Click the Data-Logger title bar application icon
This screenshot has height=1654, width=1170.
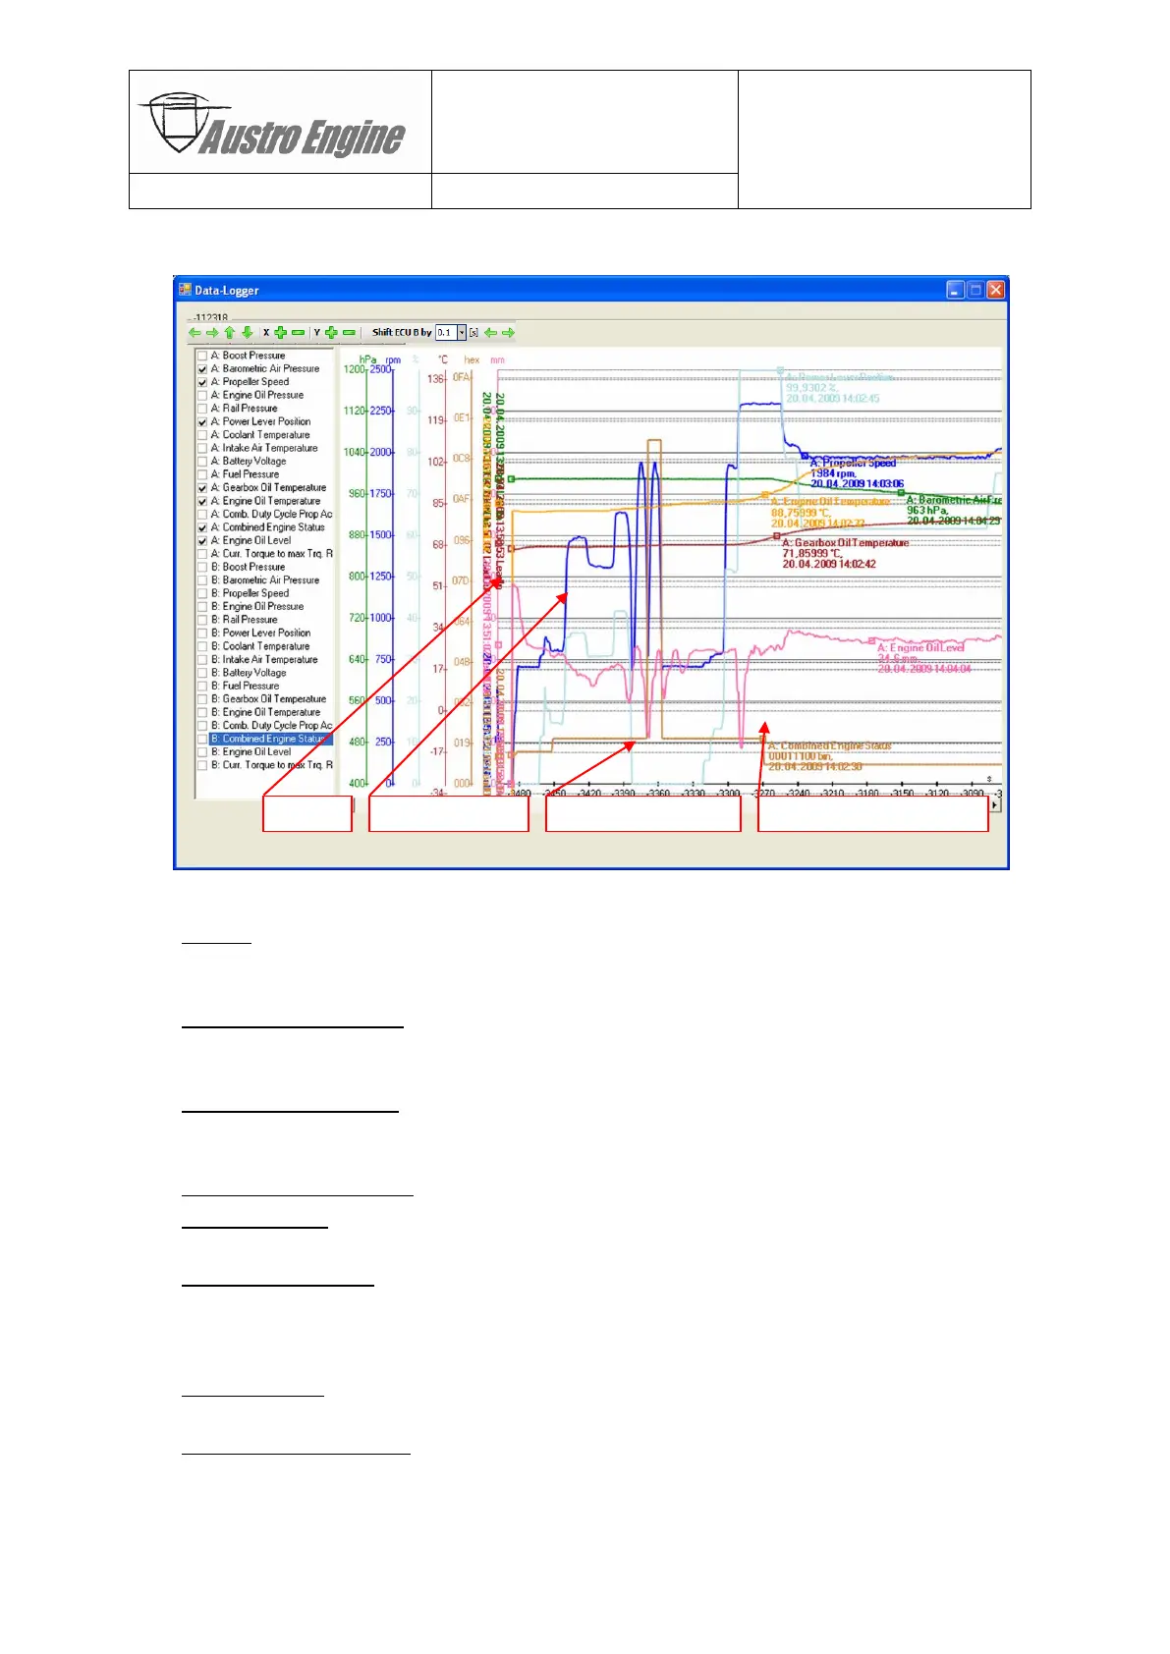[x=185, y=290]
